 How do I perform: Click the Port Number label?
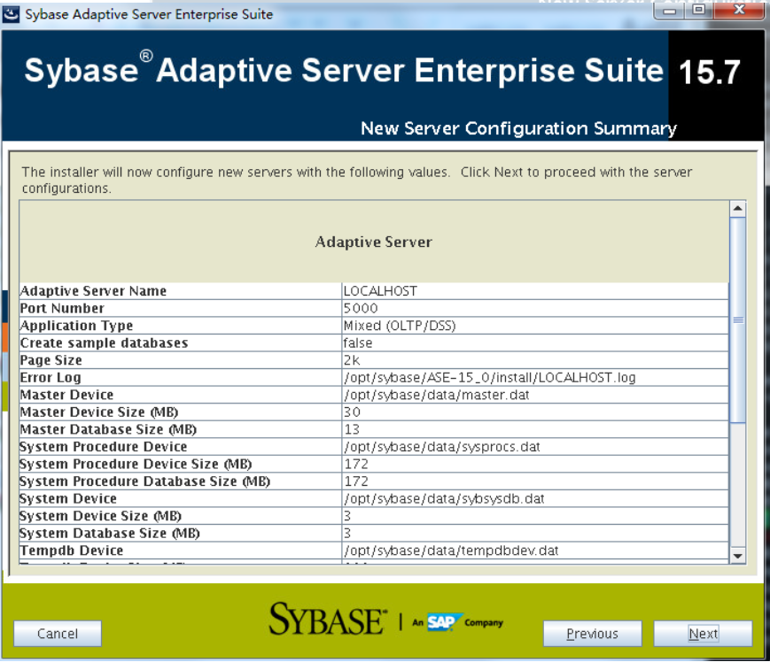tap(62, 308)
